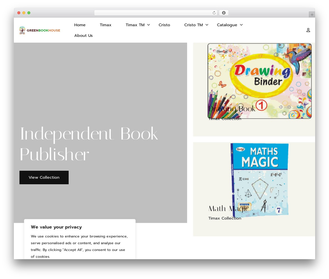Open the Cristo TM menu link
Screen dimensions: 329x279
pyautogui.click(x=194, y=25)
